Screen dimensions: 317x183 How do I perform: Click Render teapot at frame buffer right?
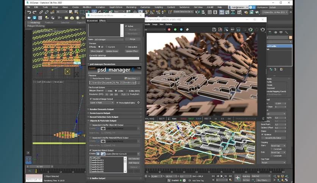263,29
